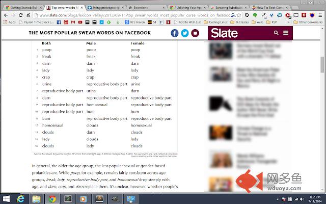Open the cast screen extension icon
The height and width of the screenshot is (204, 326).
296,15
